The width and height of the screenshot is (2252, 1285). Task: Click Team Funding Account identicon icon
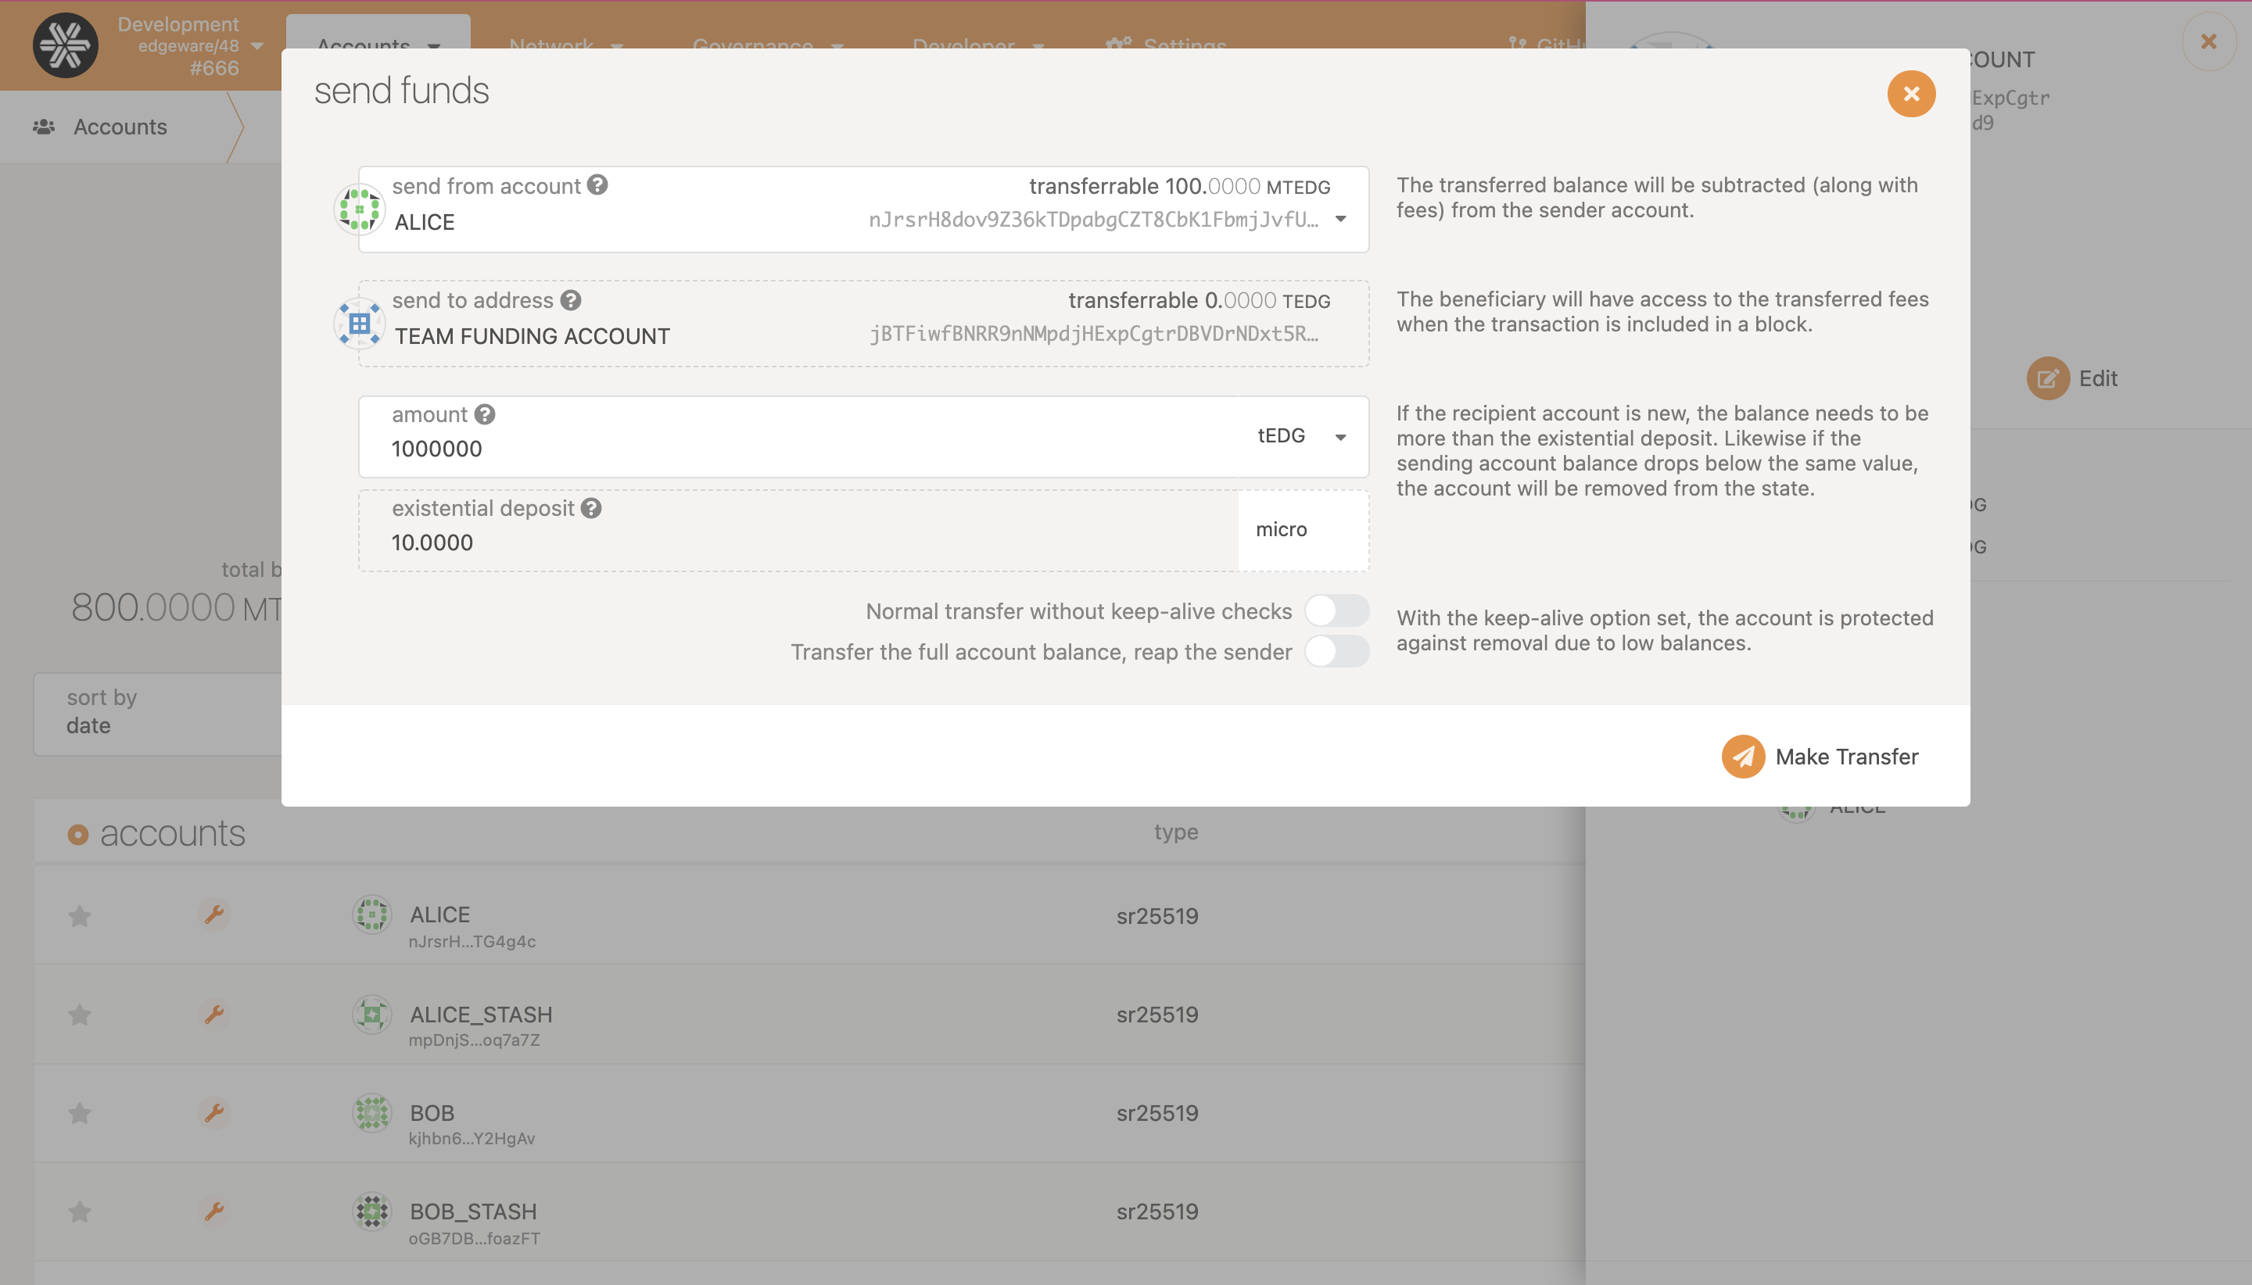click(359, 324)
